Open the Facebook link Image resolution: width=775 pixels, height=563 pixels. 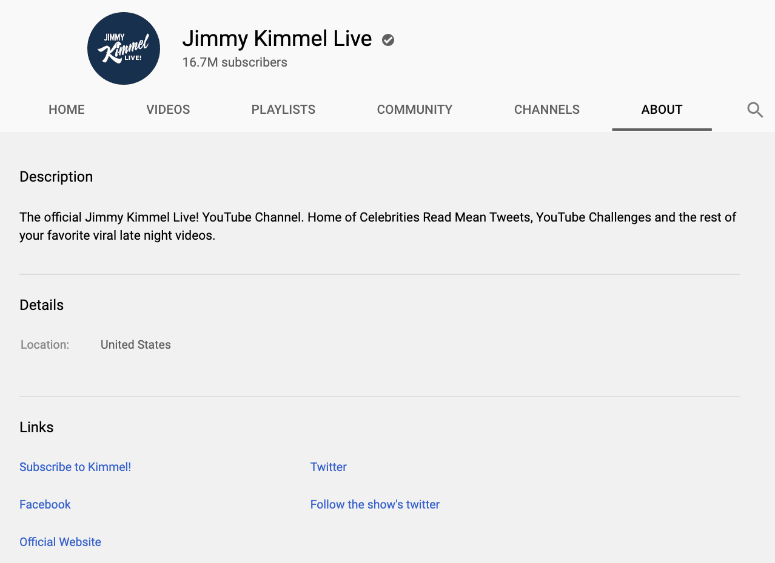(45, 504)
